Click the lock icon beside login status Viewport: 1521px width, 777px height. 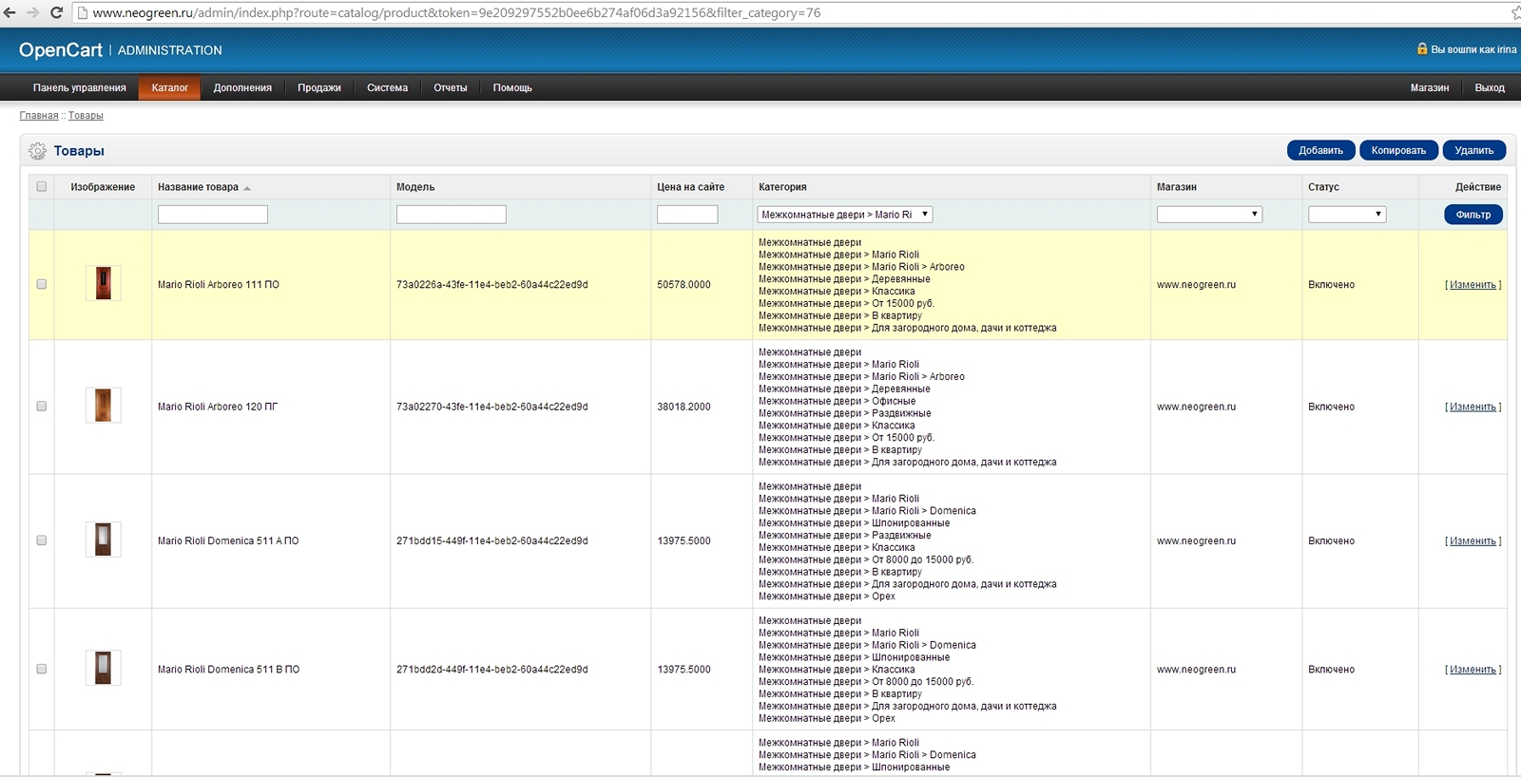pyautogui.click(x=1422, y=48)
